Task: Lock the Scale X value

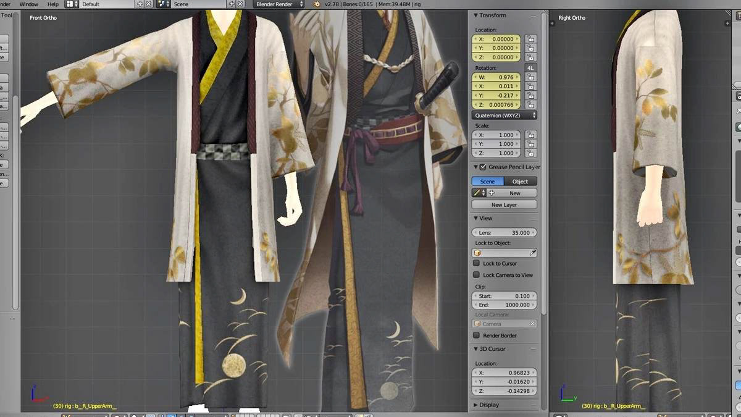Action: pyautogui.click(x=531, y=135)
